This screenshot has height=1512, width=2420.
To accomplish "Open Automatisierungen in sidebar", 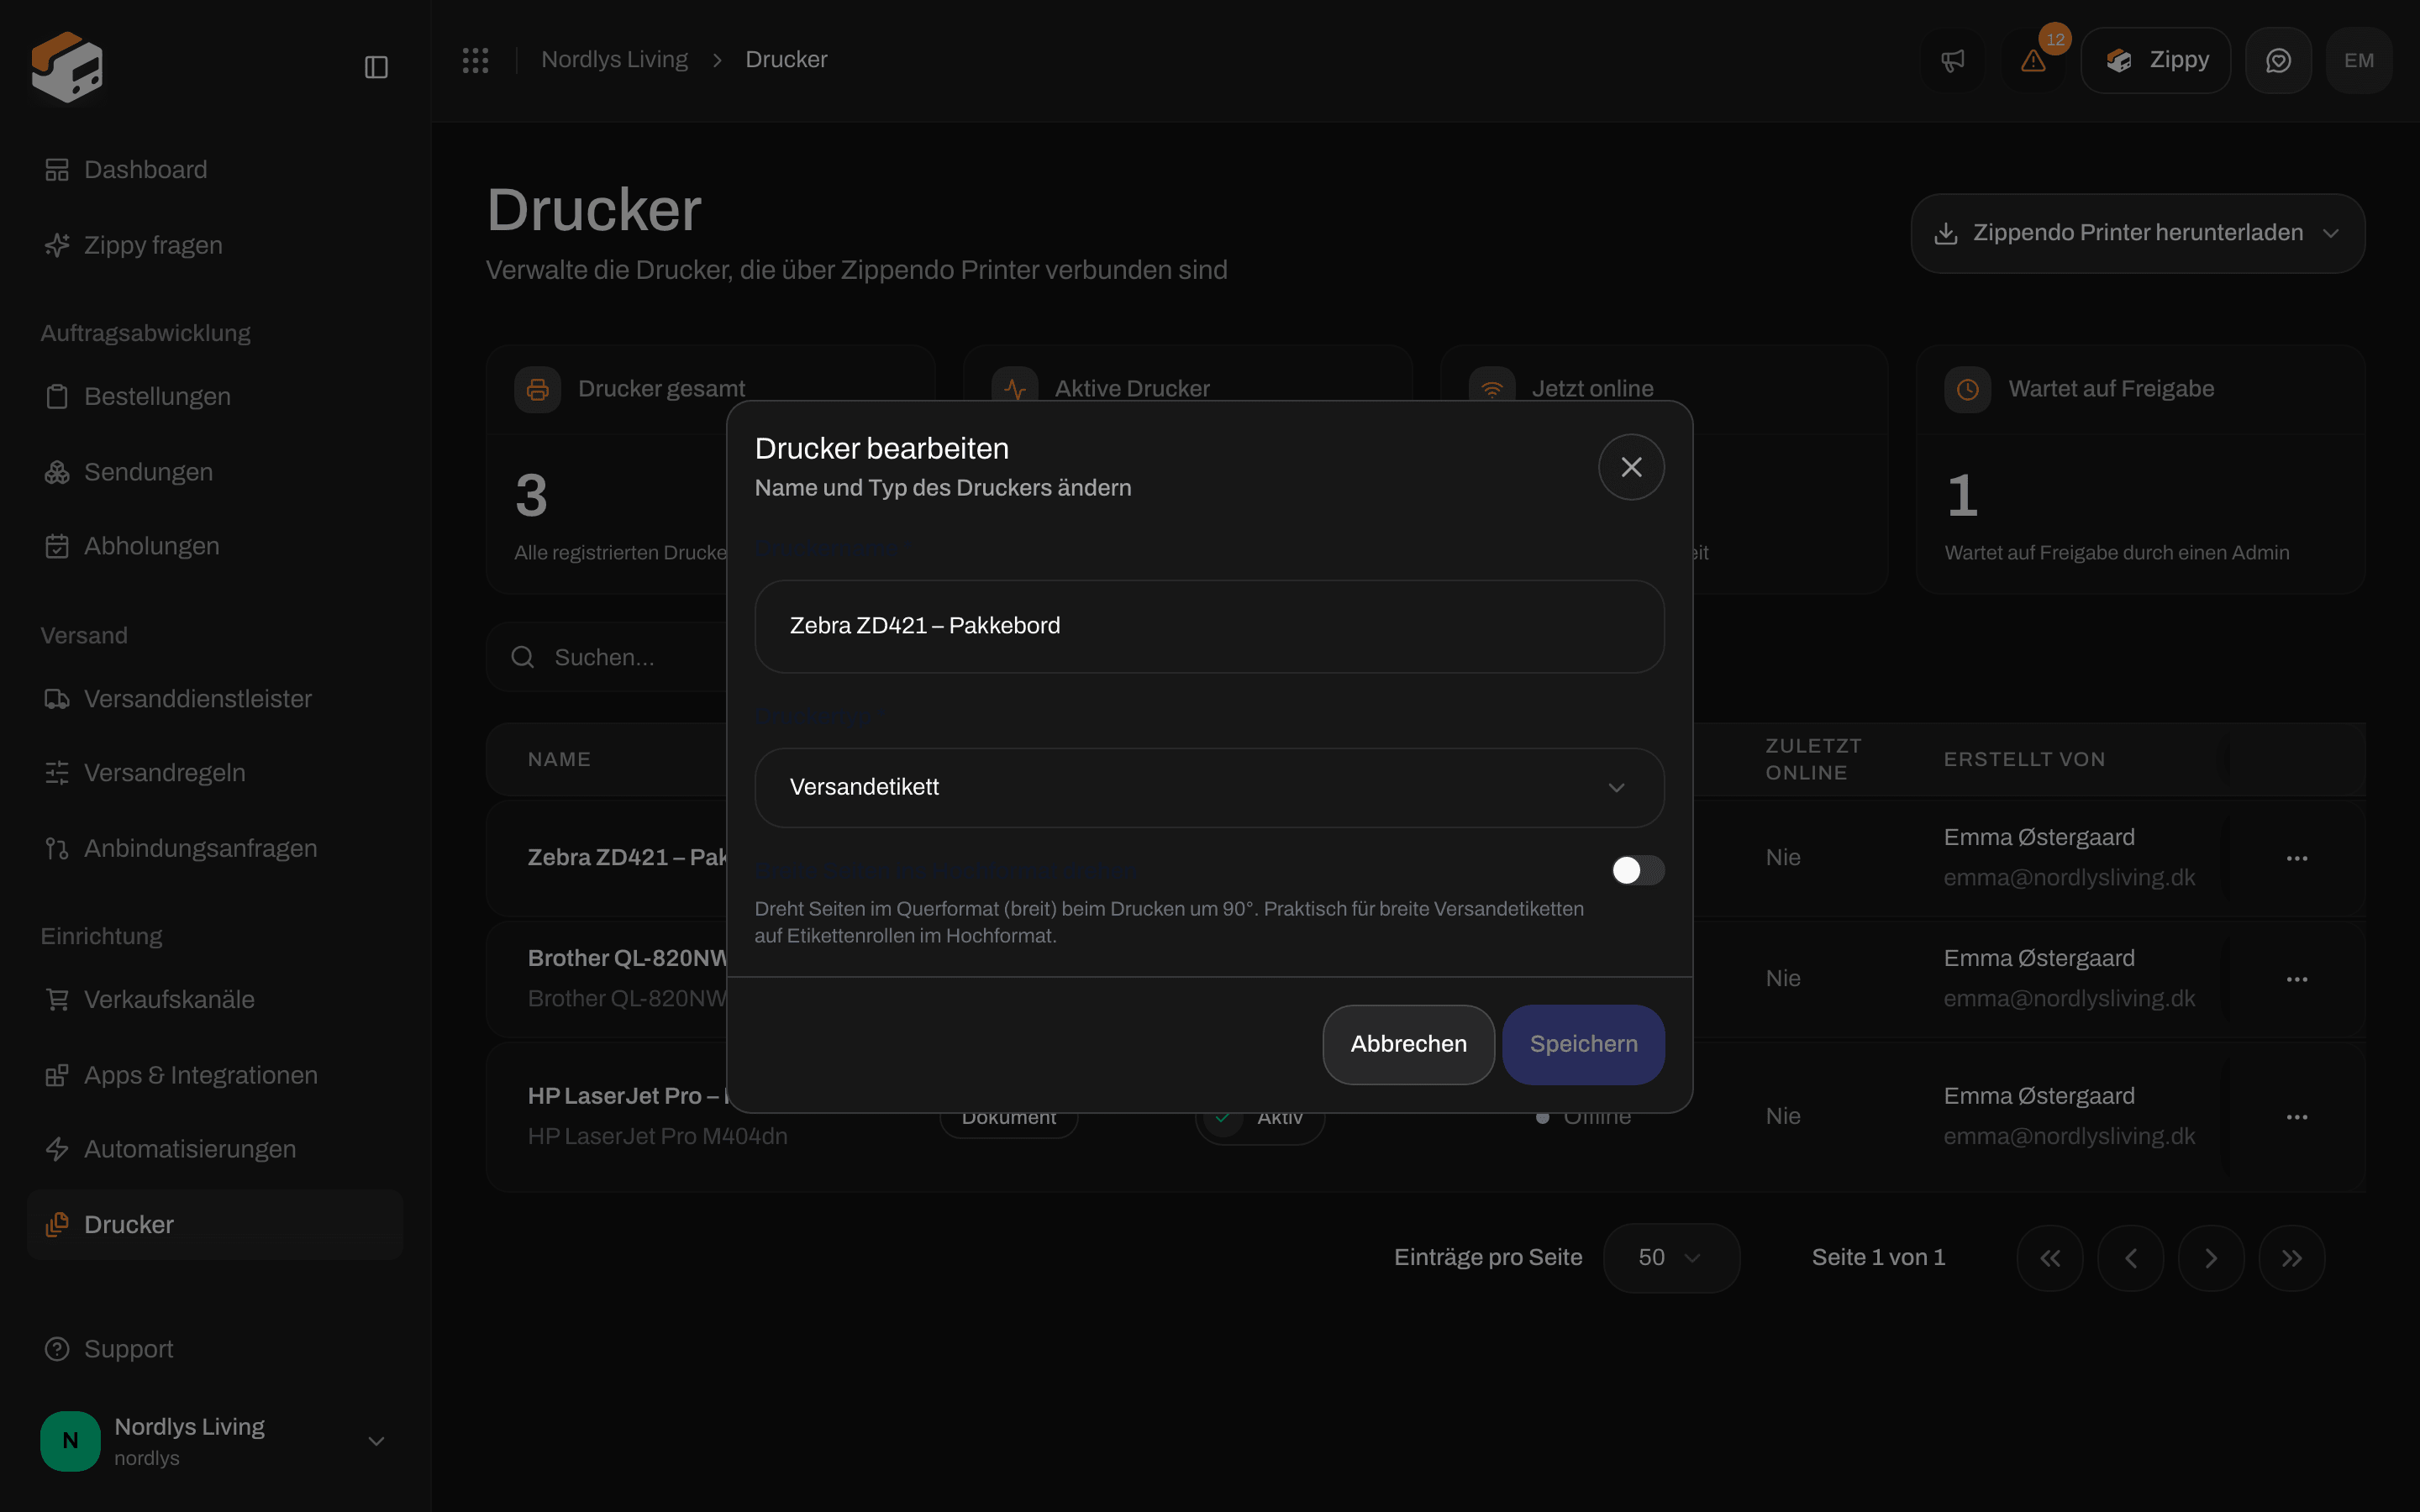I will tap(215, 1150).
